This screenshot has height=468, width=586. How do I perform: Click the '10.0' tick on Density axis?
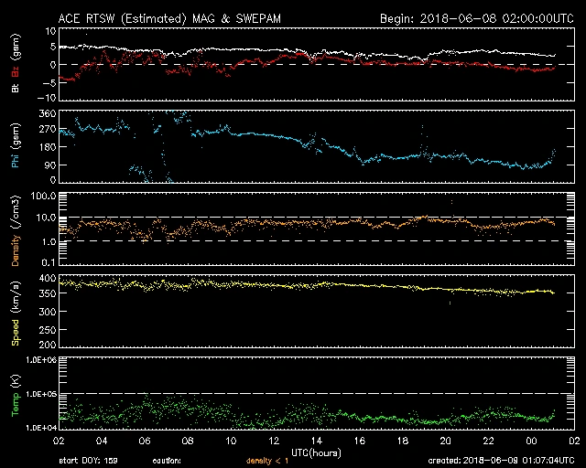(46, 218)
